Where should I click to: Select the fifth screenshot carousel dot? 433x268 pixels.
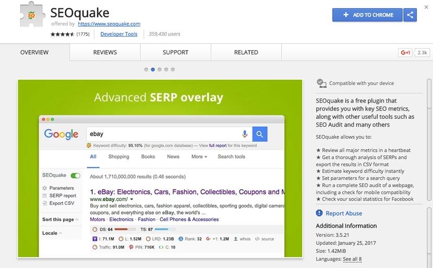(173, 69)
